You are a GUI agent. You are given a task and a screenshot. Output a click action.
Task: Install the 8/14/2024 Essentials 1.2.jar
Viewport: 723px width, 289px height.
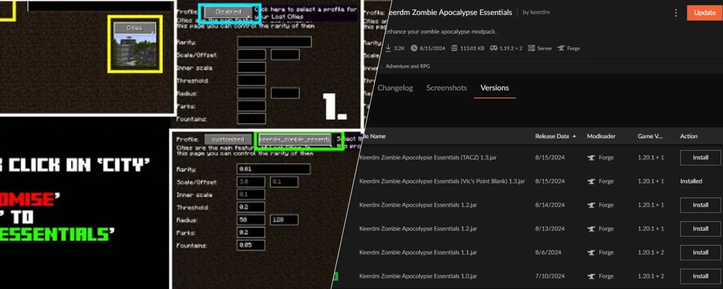pos(701,205)
